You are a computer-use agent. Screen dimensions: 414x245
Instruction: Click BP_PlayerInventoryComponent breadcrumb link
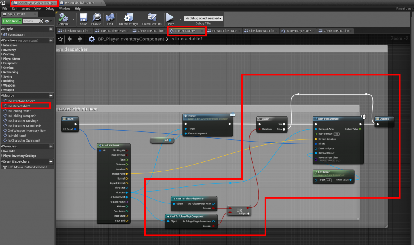coord(131,39)
